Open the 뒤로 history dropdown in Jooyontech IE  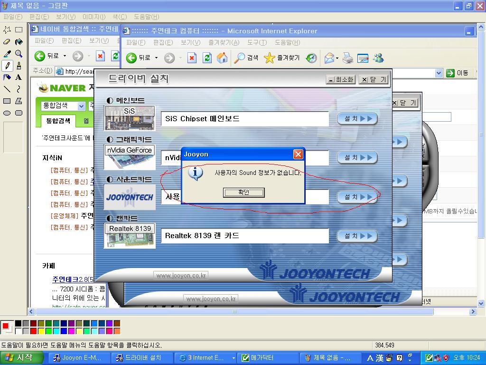156,58
